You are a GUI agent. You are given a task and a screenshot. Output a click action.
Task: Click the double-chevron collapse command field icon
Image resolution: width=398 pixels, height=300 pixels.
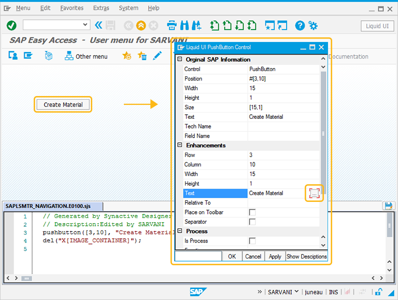click(98, 25)
